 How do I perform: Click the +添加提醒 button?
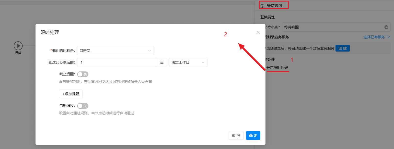tap(71, 94)
